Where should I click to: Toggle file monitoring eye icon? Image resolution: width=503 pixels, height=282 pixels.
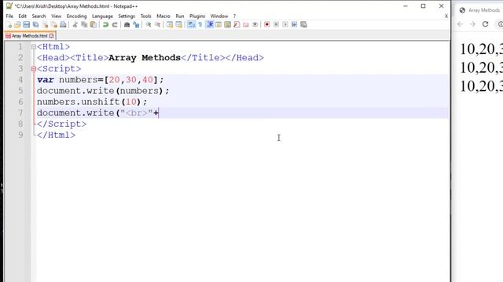255,24
